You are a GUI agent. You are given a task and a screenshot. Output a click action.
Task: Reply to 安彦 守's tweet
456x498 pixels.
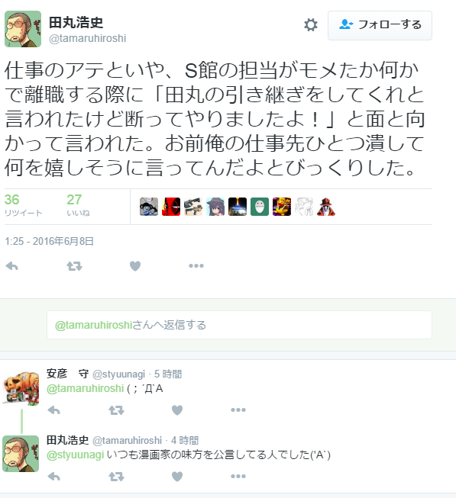point(53,410)
